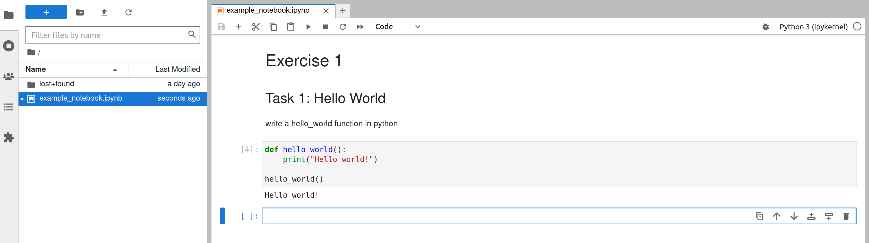Delete the active cell with trash icon
The image size is (869, 243).
point(846,216)
